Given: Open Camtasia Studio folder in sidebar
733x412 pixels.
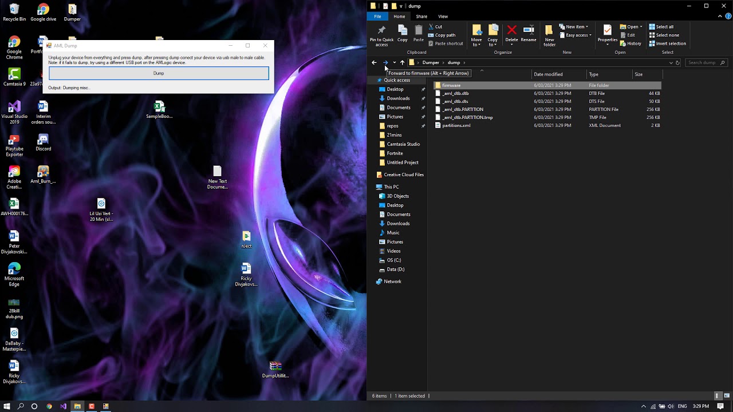Looking at the screenshot, I should [403, 144].
